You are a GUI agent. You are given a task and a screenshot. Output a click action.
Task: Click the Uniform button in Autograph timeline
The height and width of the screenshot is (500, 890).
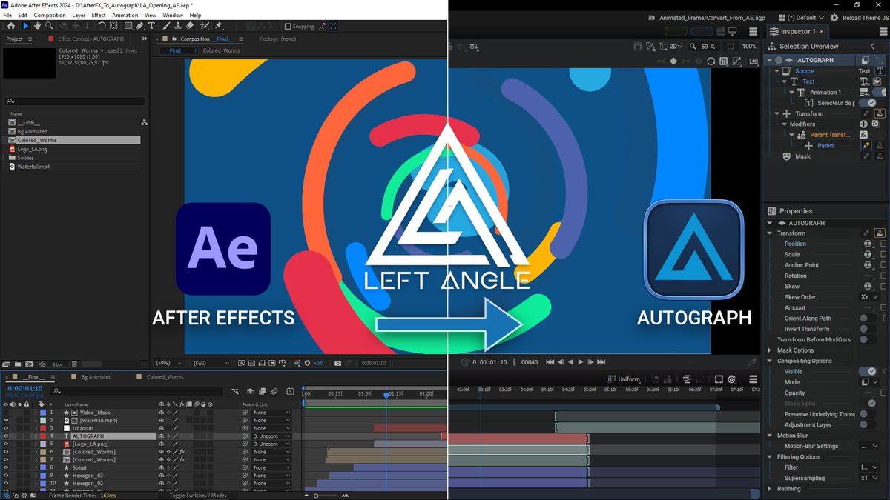point(622,379)
